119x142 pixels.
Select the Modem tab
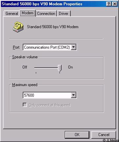28,13
